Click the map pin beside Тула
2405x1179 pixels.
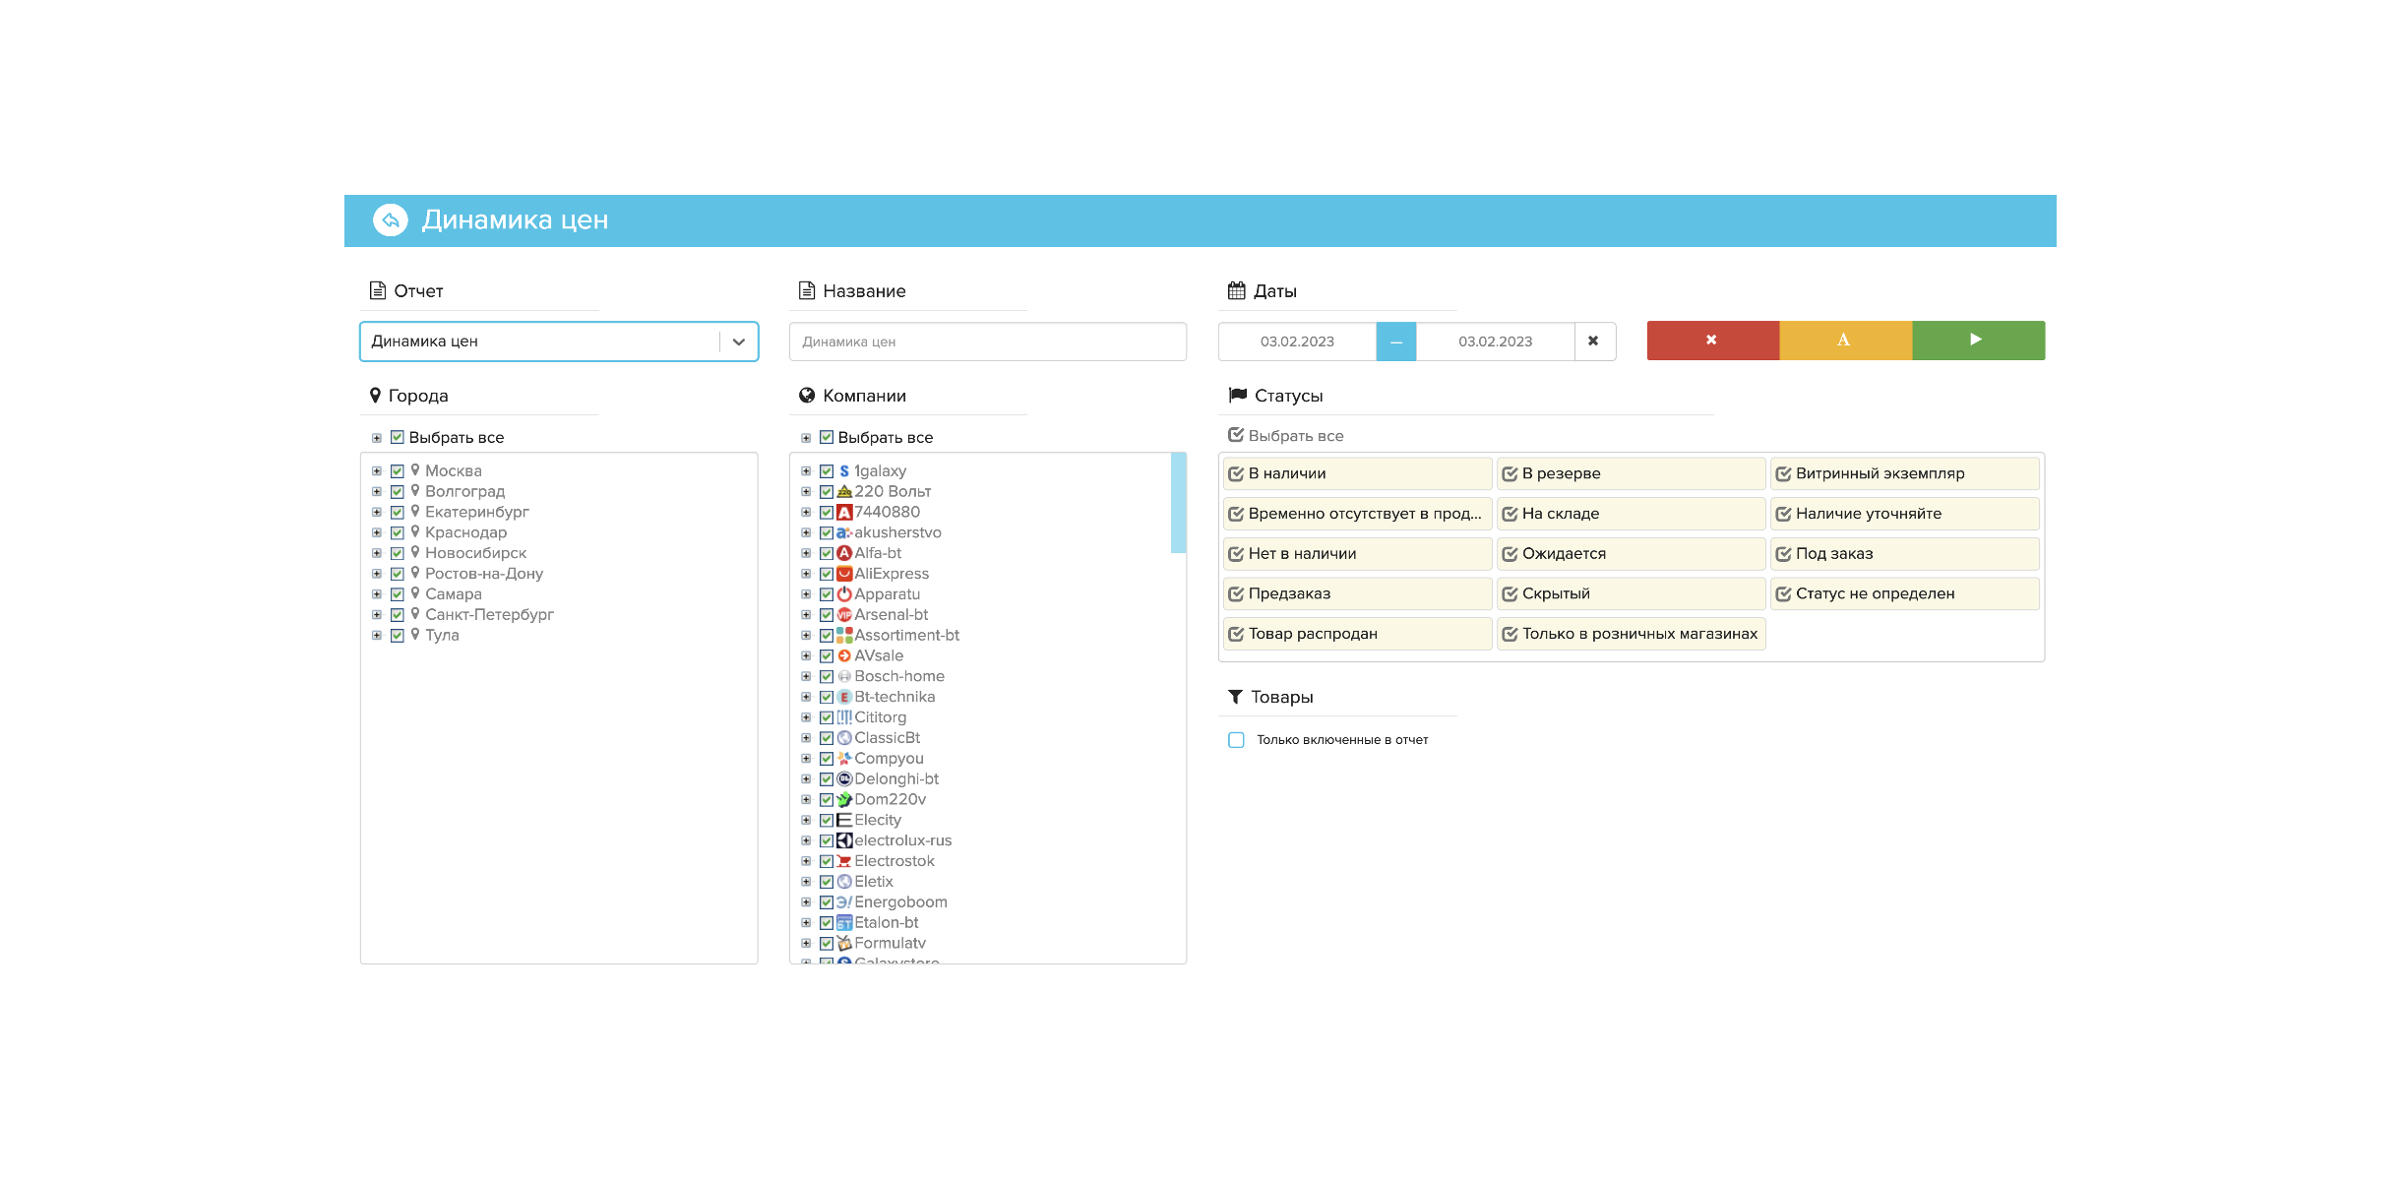(415, 635)
